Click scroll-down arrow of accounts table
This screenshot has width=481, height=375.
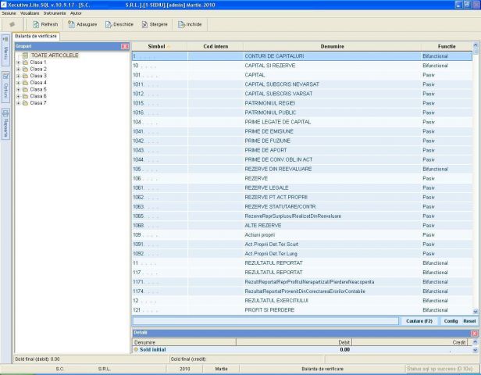pos(476,312)
